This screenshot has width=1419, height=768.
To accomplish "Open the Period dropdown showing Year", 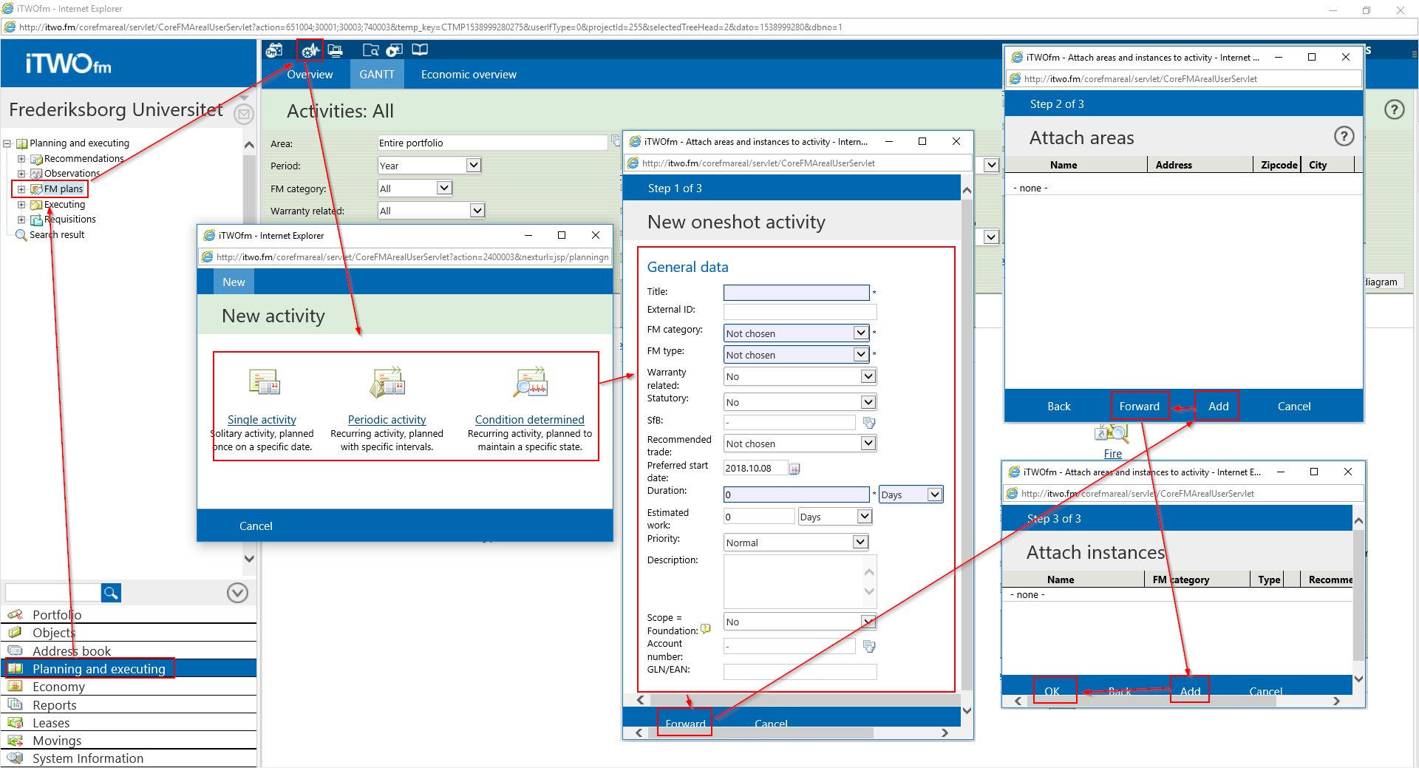I will 473,166.
